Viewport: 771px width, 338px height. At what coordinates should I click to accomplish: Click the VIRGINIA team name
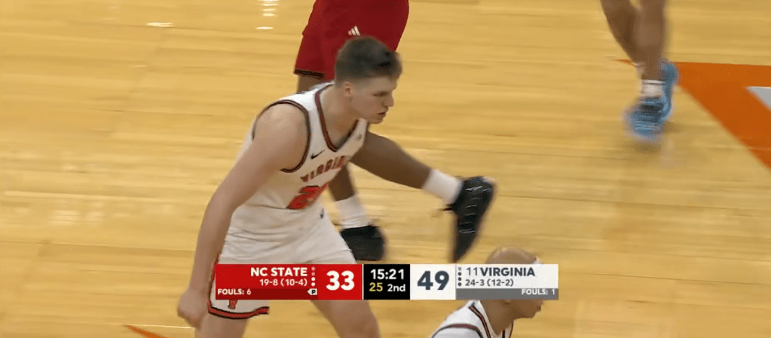click(507, 272)
